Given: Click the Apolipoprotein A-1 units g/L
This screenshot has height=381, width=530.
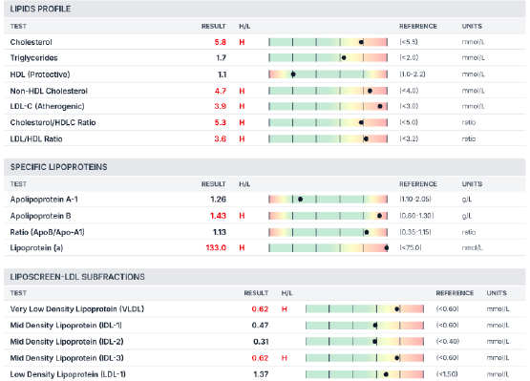Looking at the screenshot, I should point(467,200).
